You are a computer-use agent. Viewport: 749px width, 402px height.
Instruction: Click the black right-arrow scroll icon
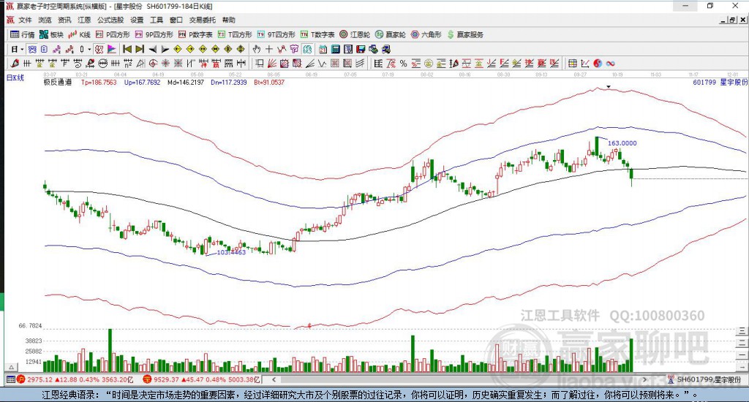165,49
